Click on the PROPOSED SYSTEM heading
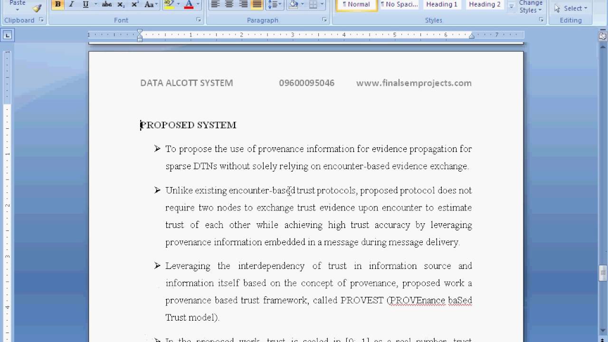 (x=188, y=125)
